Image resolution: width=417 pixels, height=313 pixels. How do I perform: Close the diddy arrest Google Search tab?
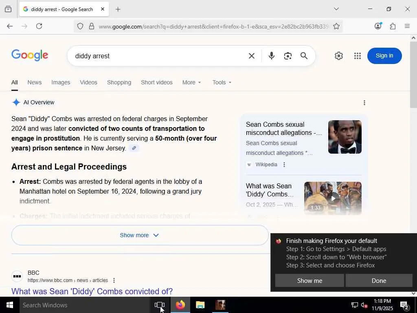coord(103,9)
